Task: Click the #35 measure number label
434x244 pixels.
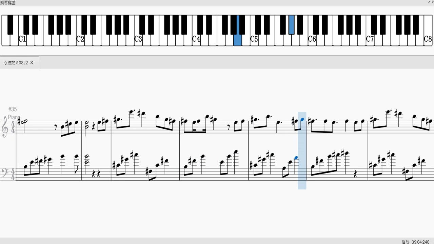Action: [13, 109]
